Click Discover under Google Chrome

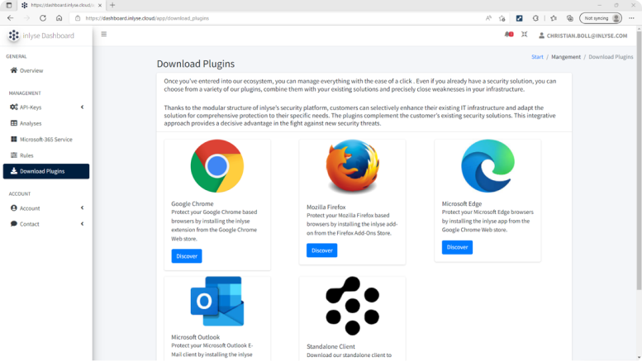click(187, 256)
